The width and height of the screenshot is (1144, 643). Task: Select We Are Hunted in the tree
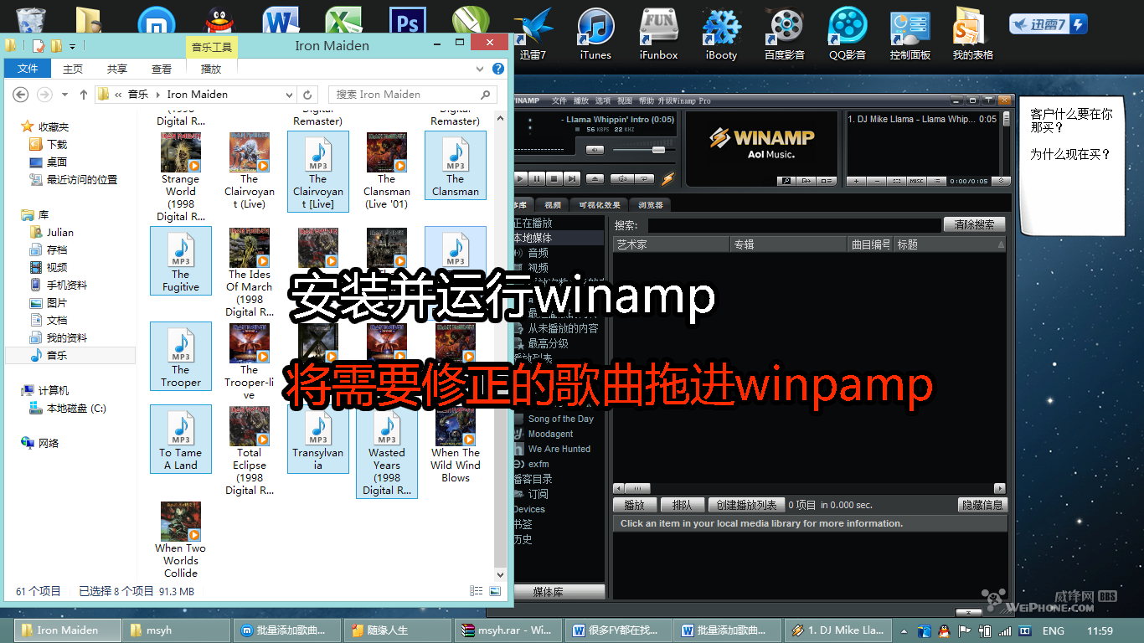559,449
